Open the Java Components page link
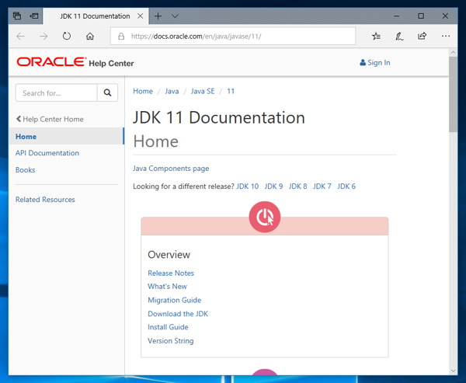 point(171,169)
